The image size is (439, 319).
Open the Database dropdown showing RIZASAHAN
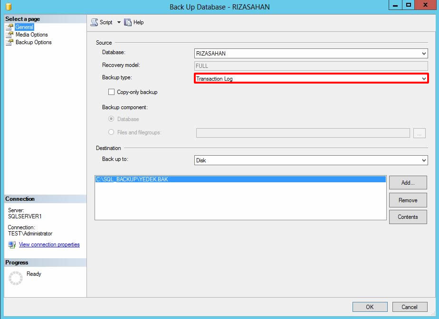pos(311,54)
